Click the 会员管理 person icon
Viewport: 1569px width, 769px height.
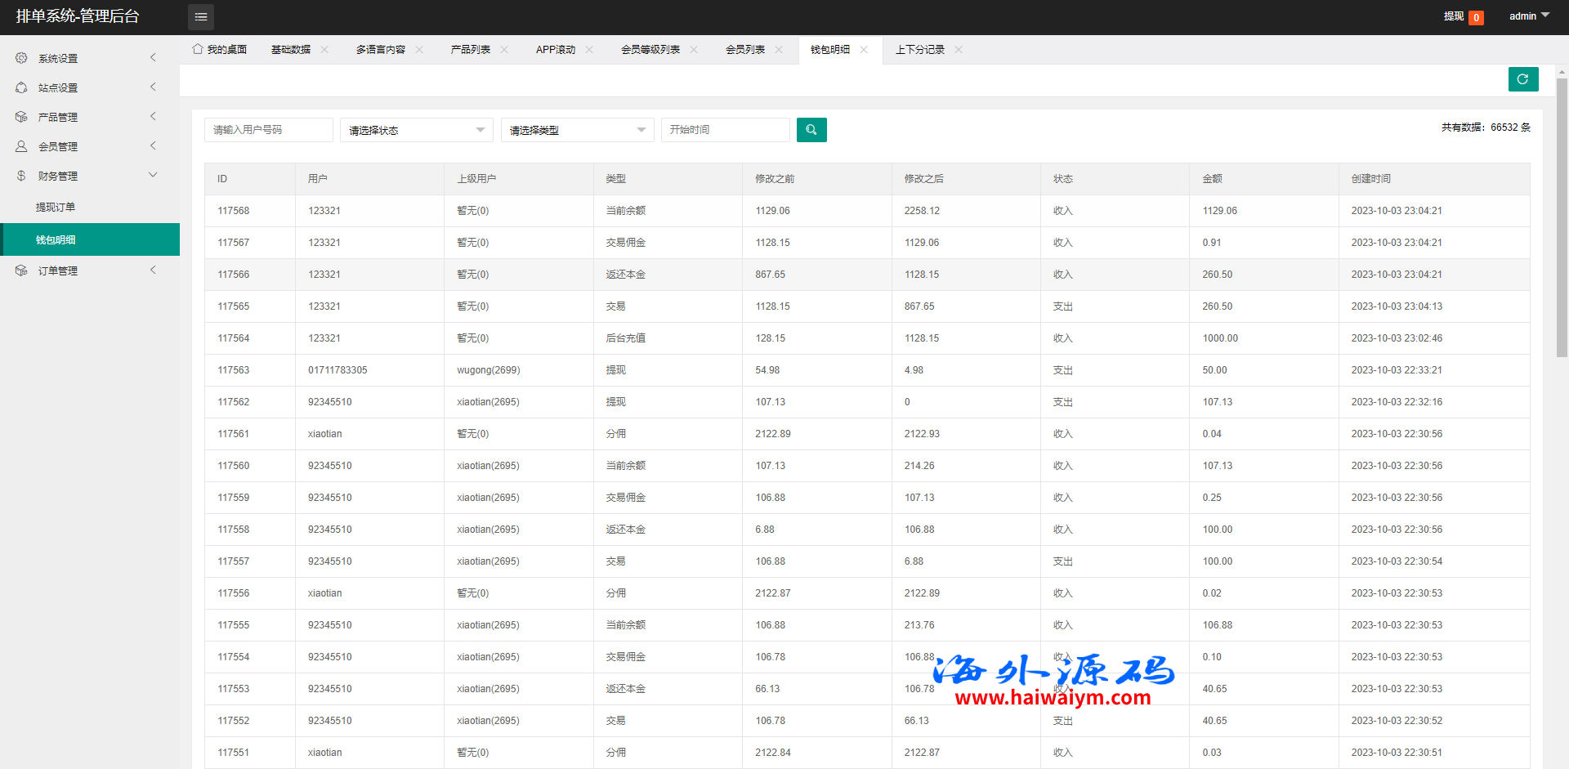click(21, 146)
